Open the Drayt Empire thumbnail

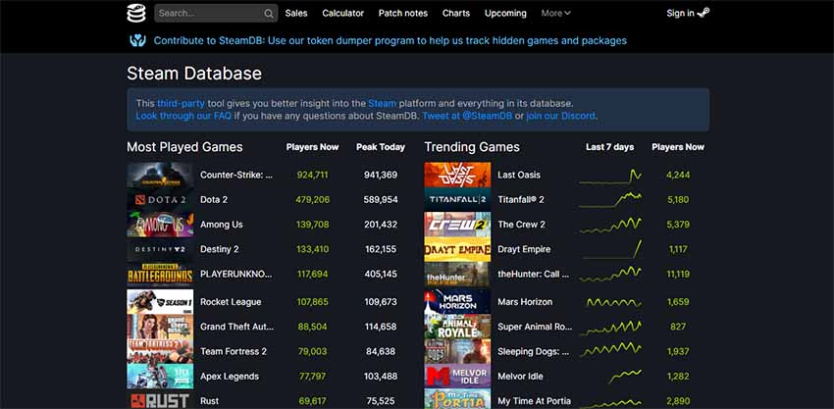(x=457, y=249)
